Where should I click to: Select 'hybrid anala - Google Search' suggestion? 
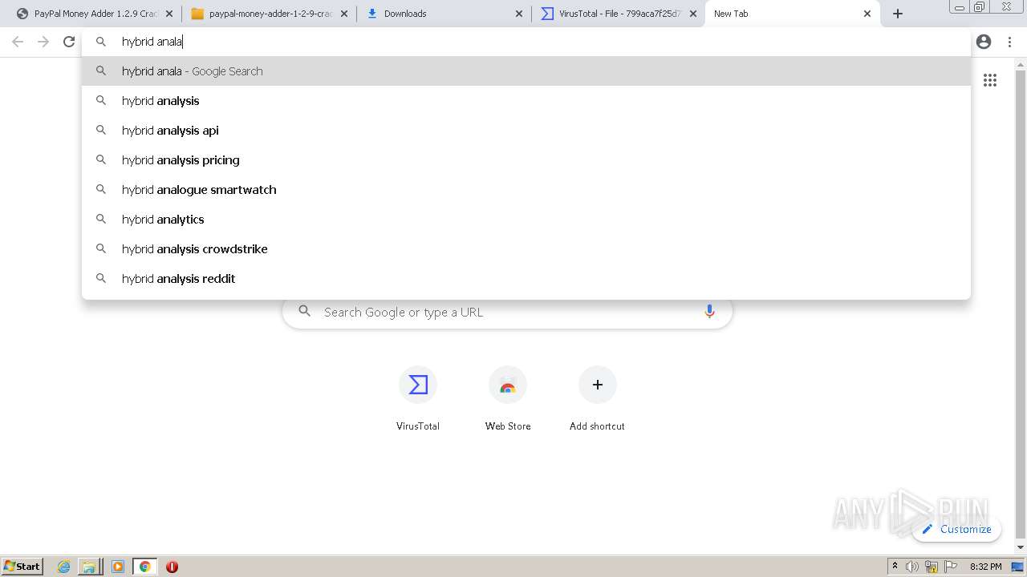tap(526, 71)
